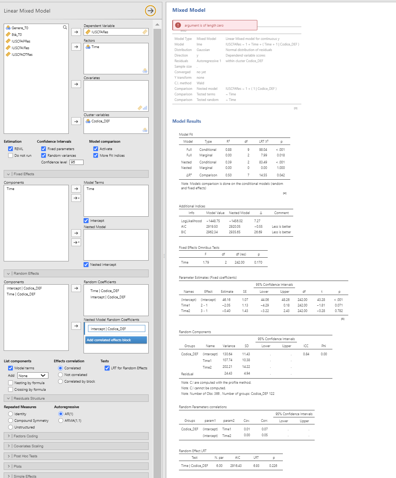The height and width of the screenshot is (478, 396).
Task: Click the search magnifier in the variables list
Action: pyautogui.click(x=65, y=27)
